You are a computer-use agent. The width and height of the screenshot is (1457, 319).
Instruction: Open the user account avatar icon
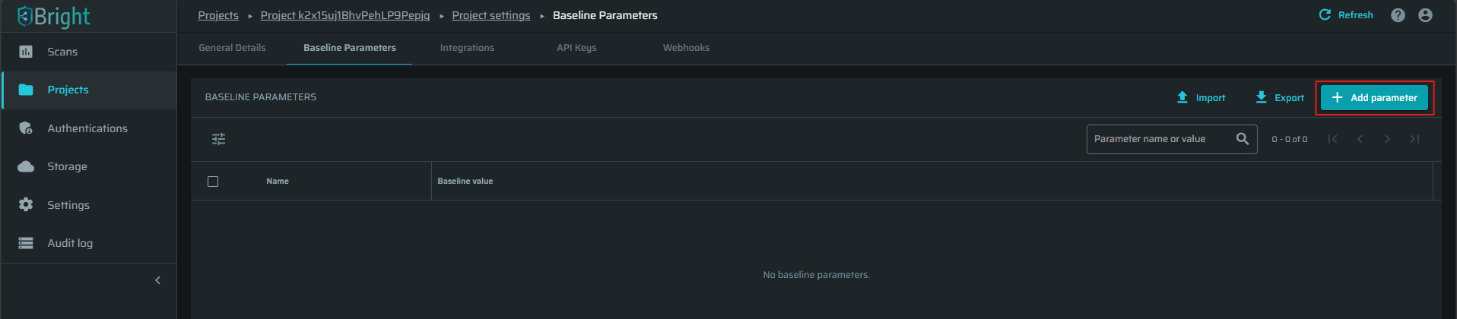pos(1426,15)
